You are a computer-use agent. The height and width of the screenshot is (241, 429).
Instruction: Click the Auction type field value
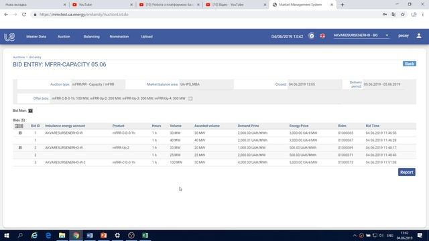(x=99, y=84)
